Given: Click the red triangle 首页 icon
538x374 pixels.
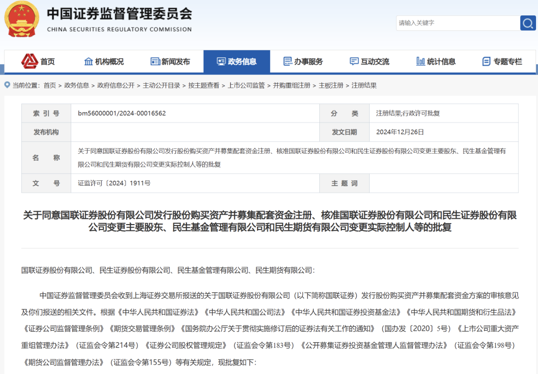Looking at the screenshot, I should [x=29, y=61].
